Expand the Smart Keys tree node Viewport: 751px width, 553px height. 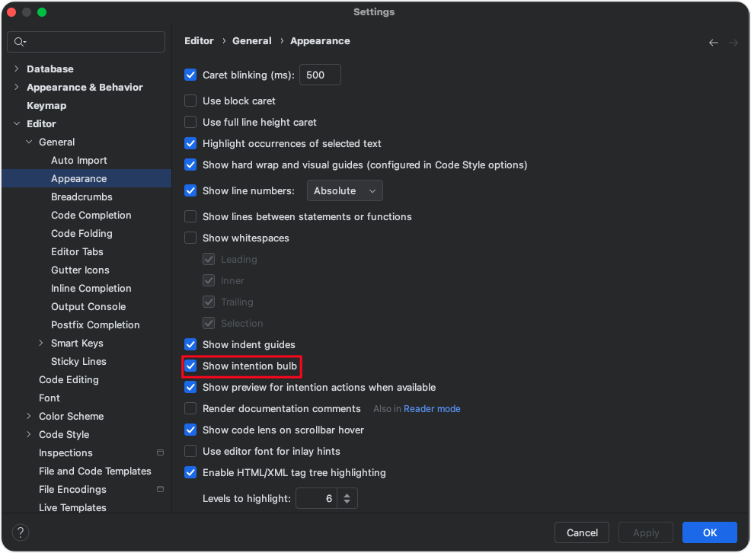pos(40,343)
